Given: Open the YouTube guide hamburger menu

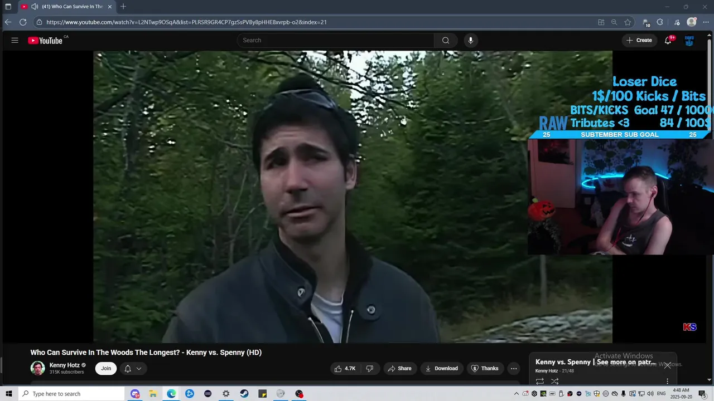Looking at the screenshot, I should click(15, 40).
